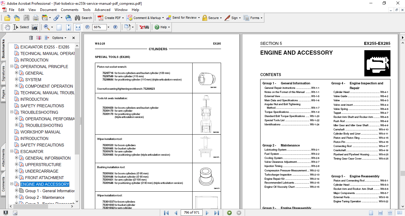Select the Hand tool
Image resolution: width=405 pixels, height=216 pixels.
pyautogui.click(x=7, y=27)
